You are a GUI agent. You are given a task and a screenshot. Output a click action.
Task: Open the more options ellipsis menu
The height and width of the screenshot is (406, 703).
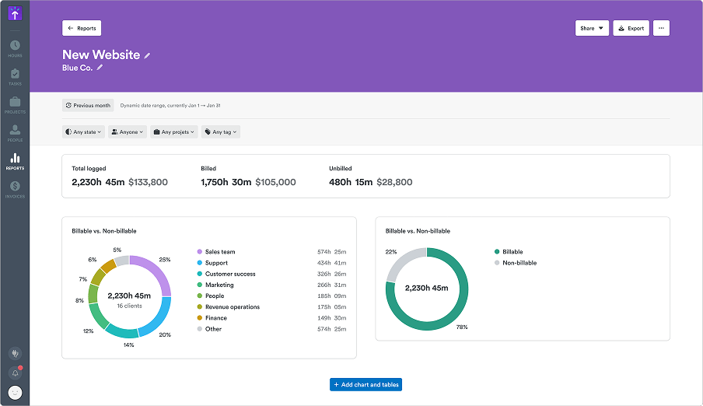point(661,28)
